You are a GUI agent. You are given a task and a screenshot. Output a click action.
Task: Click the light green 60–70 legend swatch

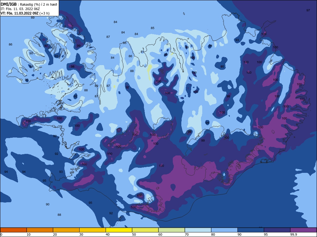(171, 230)
